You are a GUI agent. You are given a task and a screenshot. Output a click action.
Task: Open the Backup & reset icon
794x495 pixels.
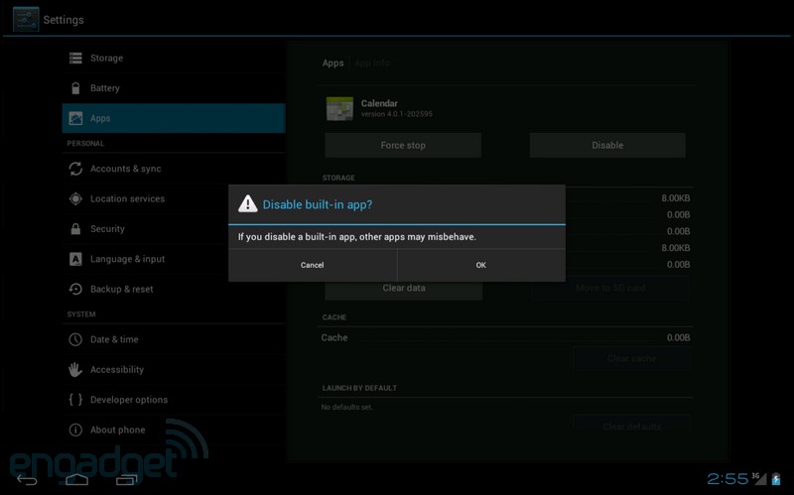75,290
